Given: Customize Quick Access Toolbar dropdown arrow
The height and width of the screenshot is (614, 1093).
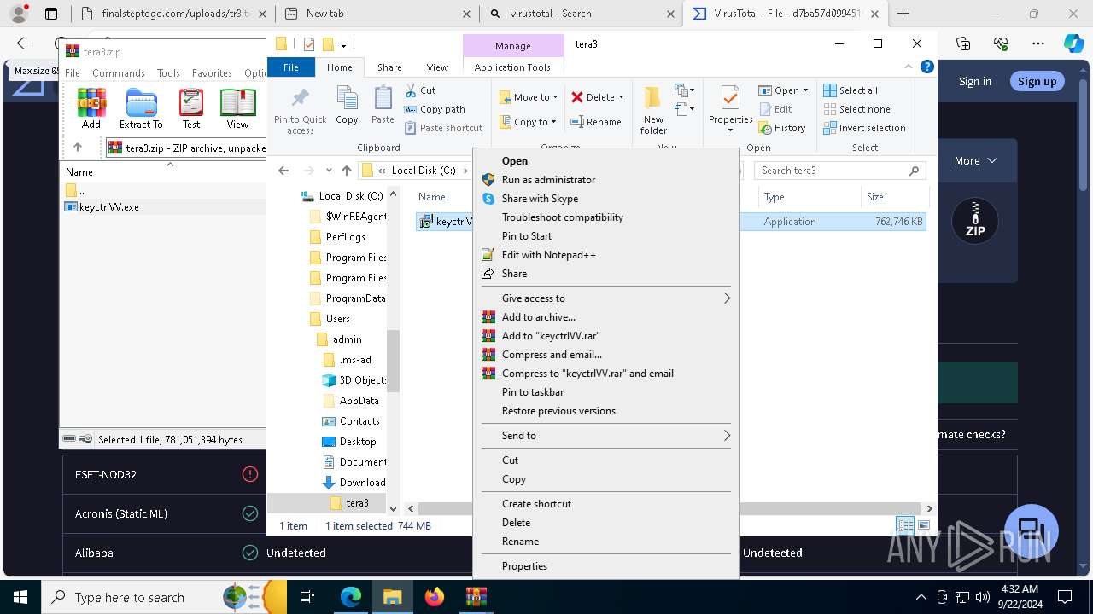Looking at the screenshot, I should pos(343,44).
